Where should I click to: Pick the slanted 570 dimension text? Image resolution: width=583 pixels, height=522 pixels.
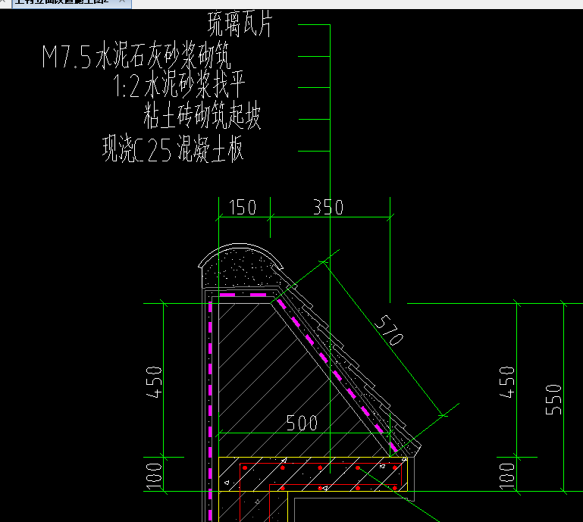[389, 330]
